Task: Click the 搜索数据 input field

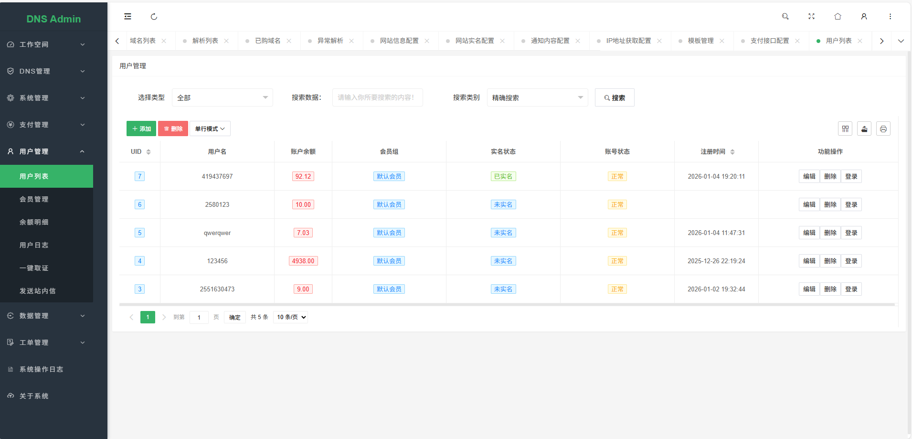Action: [377, 97]
